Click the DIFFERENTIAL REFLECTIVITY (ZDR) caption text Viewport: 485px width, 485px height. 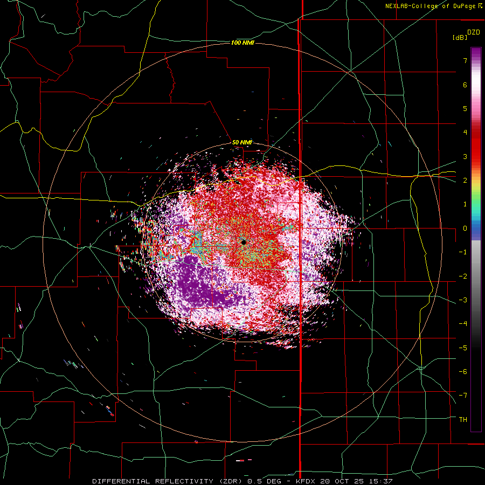tap(168, 481)
